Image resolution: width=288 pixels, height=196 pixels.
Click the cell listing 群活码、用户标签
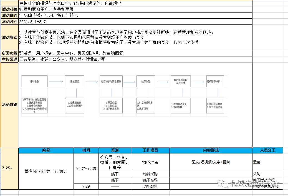coord(135,53)
